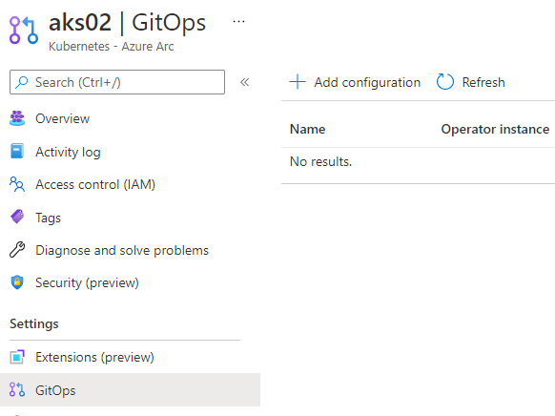Click the Extensions (preview) icon

17,357
